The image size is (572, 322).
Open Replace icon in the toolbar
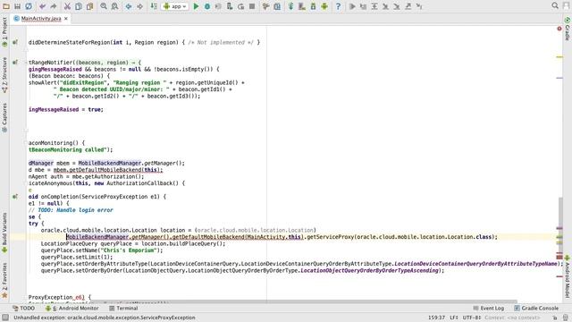click(x=114, y=6)
